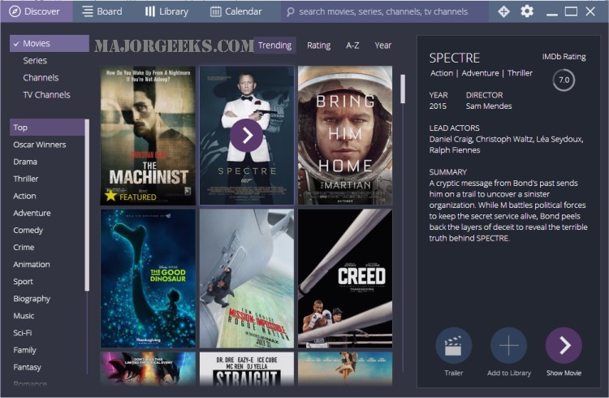This screenshot has width=609, height=398.
Task: Click the movie grid vertical scrollbar
Action: tap(402, 89)
